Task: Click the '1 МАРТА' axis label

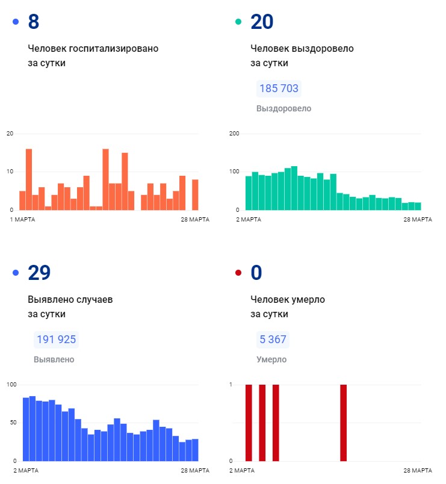Action: [23, 219]
